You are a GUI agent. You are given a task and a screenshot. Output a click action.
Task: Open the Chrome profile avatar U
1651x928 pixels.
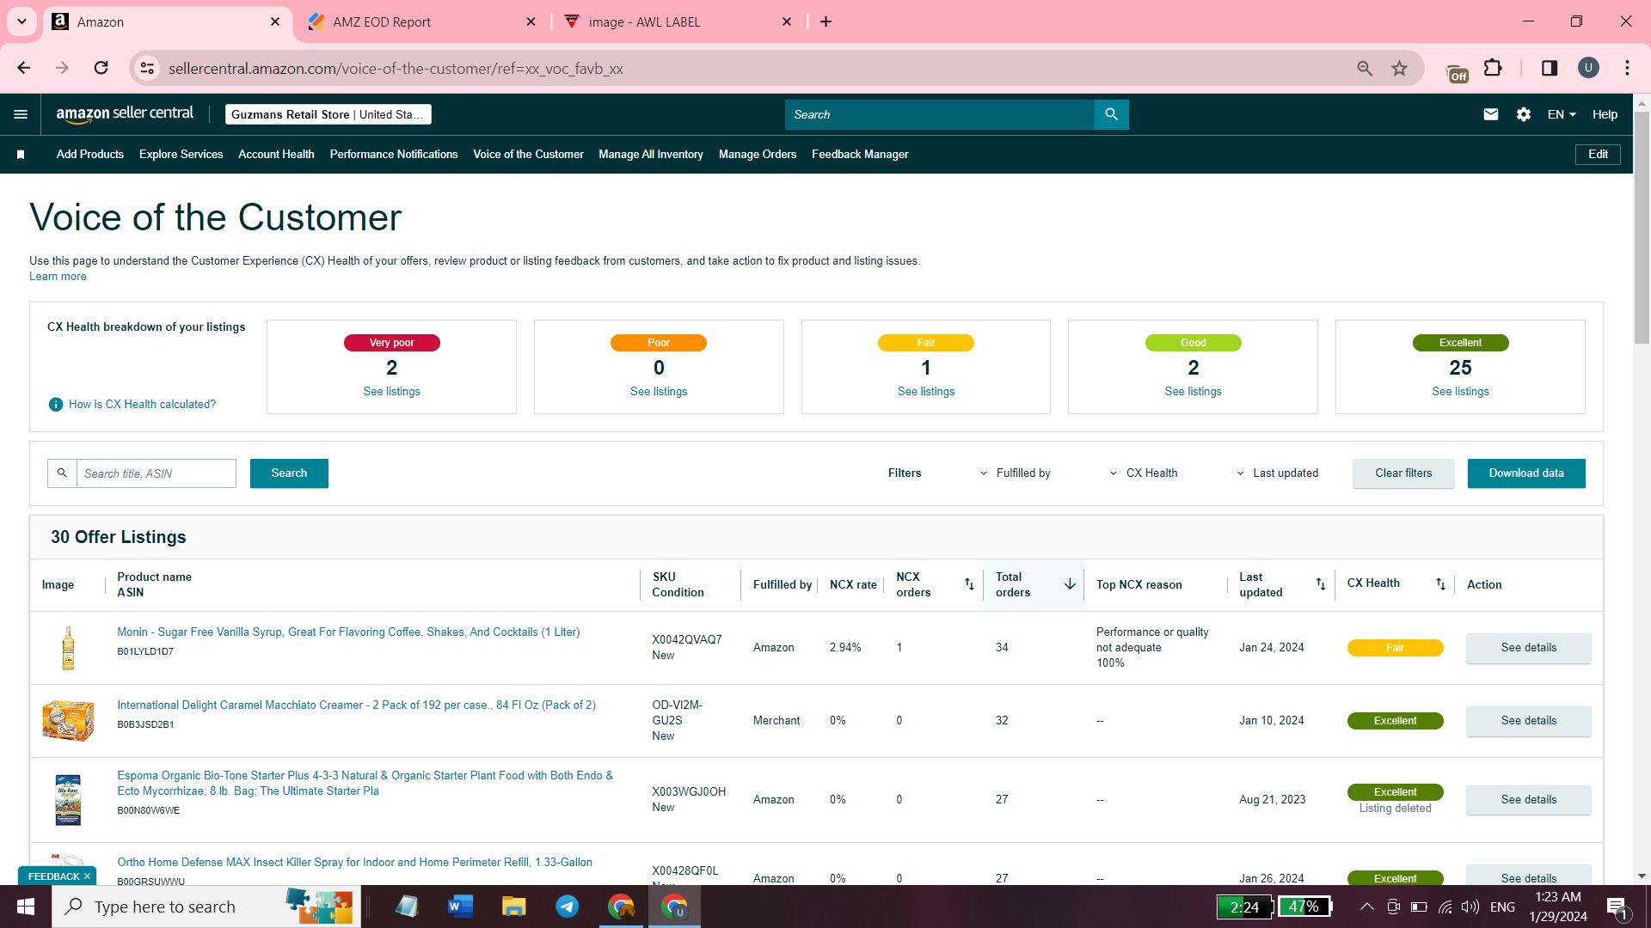coord(1588,68)
